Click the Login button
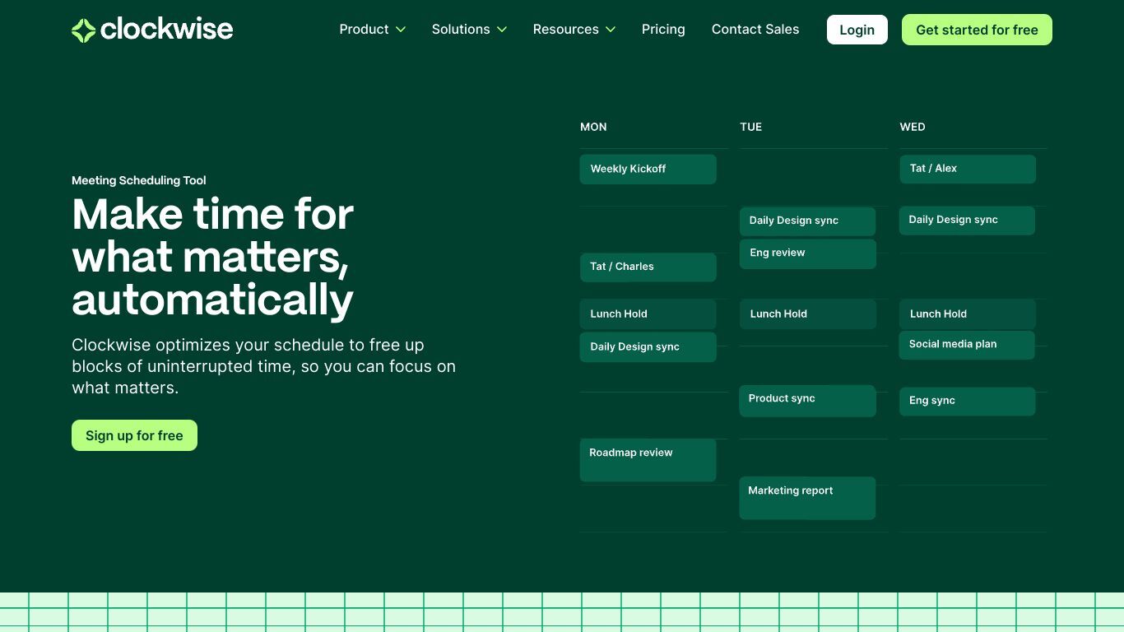This screenshot has height=632, width=1124. (857, 30)
